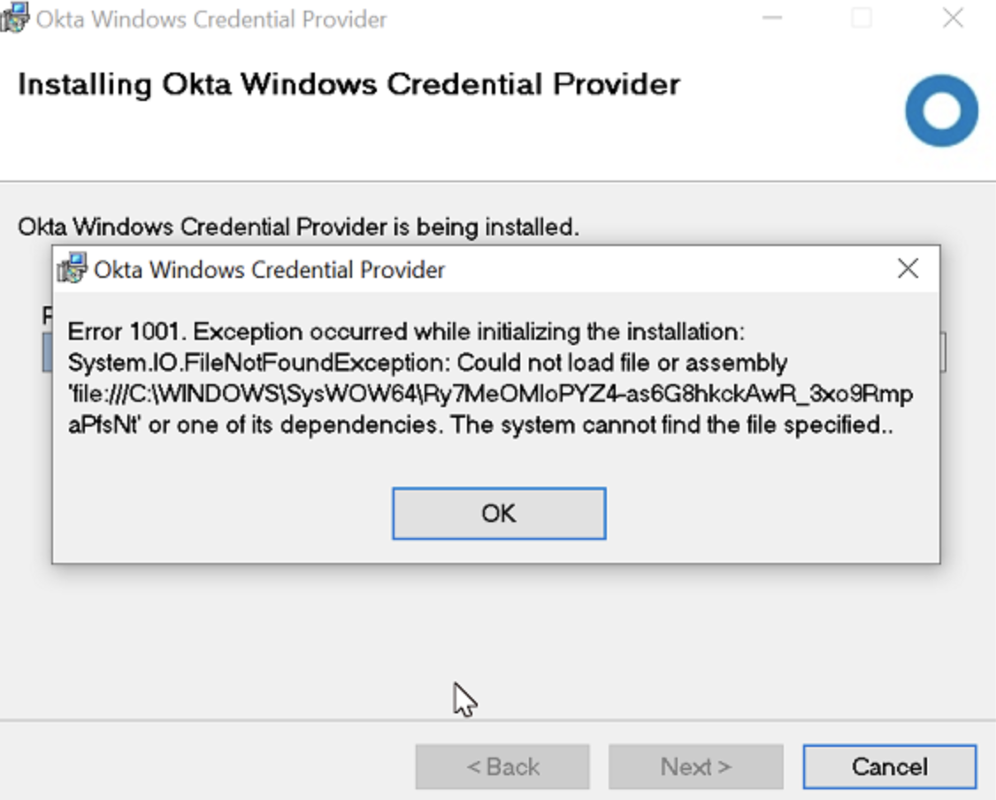
Task: Click the heading Installing Okta Windows Credential Provider
Action: click(x=349, y=84)
